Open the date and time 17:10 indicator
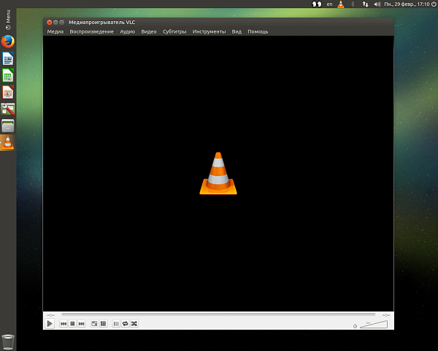The height and width of the screenshot is (351, 438). click(407, 4)
